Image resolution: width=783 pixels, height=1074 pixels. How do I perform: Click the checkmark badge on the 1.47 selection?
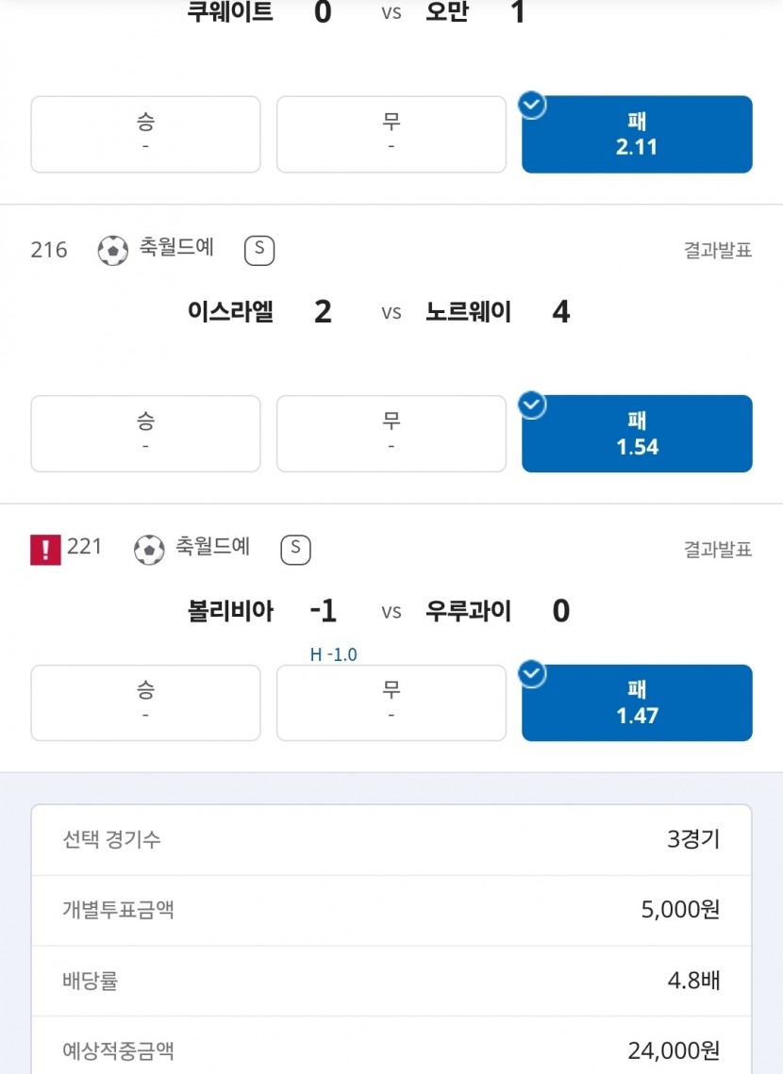coord(532,674)
